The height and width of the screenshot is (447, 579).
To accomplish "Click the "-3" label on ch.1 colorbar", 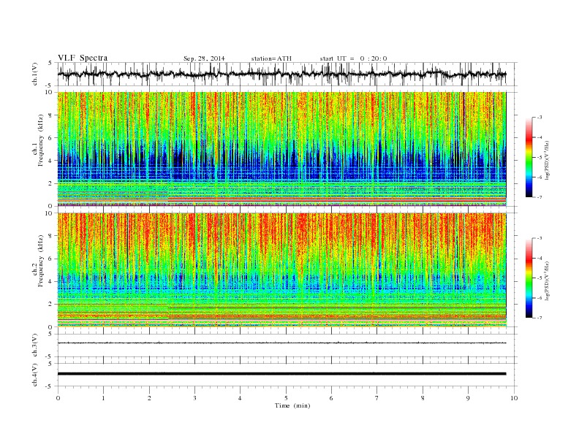I will tap(540, 118).
